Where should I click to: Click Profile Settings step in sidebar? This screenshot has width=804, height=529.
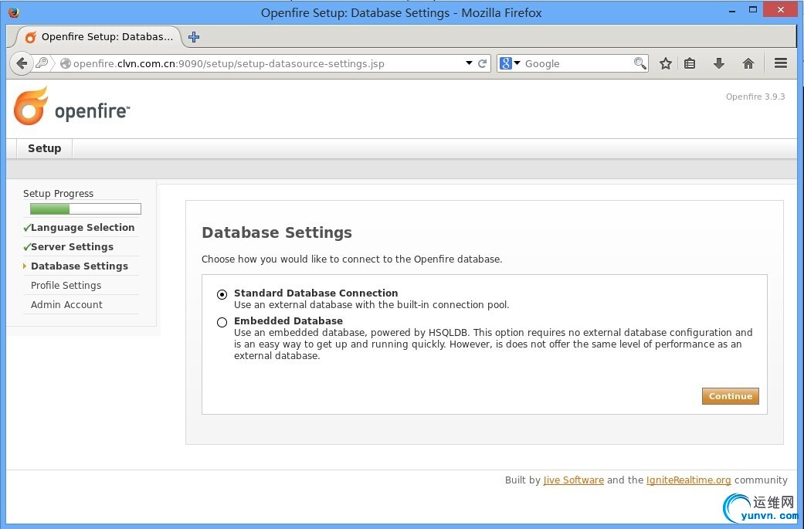click(x=66, y=286)
